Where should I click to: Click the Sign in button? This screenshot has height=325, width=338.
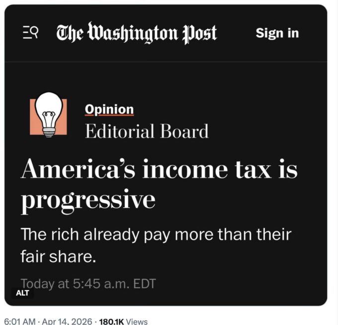pos(277,33)
